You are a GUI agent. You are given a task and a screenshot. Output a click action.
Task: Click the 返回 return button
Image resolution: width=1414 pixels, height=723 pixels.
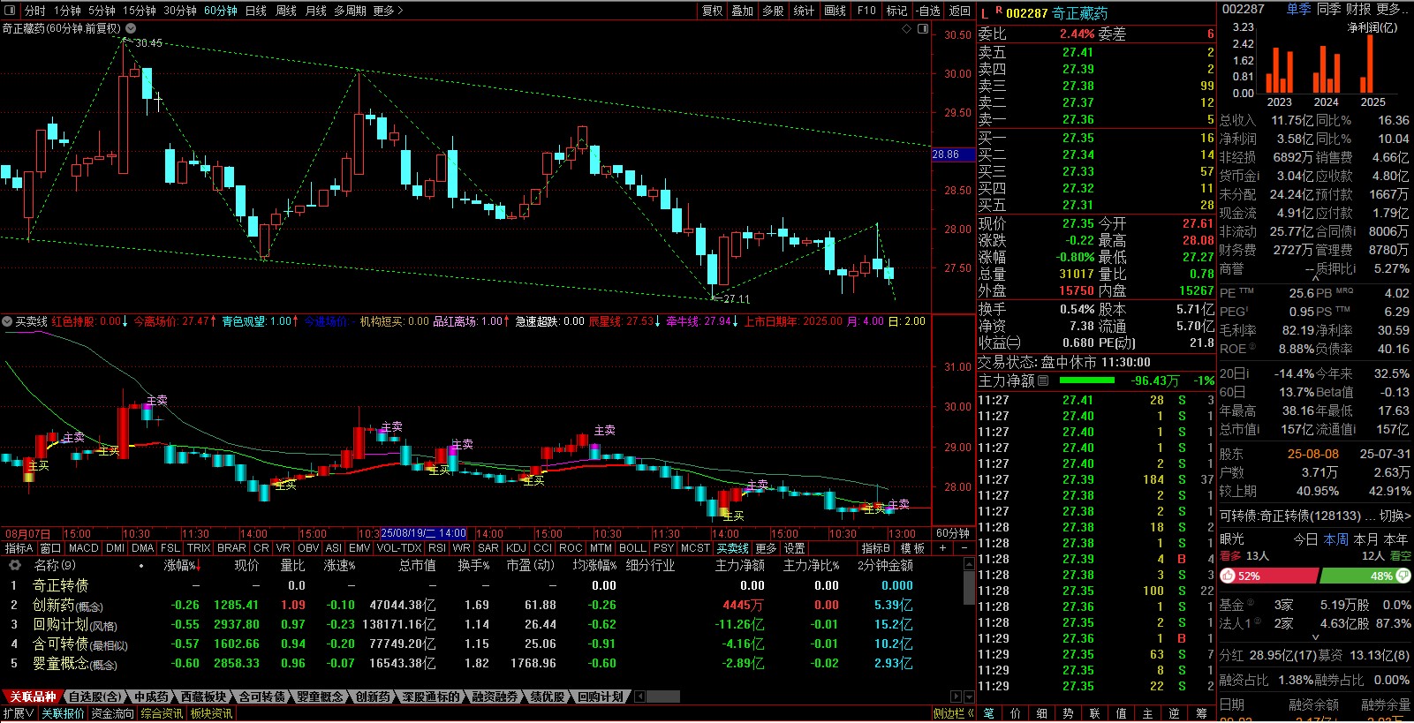point(959,11)
